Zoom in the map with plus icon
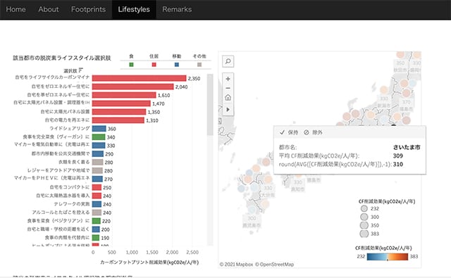The image size is (451, 278). click(228, 79)
